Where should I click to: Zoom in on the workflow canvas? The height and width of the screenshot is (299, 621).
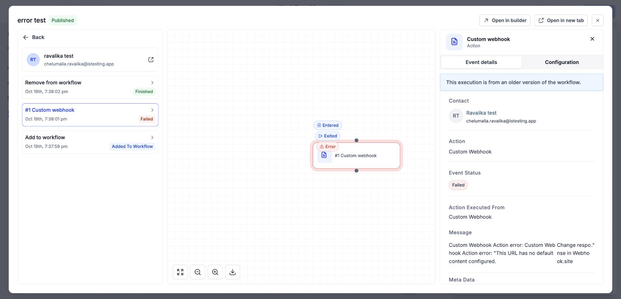click(x=215, y=272)
